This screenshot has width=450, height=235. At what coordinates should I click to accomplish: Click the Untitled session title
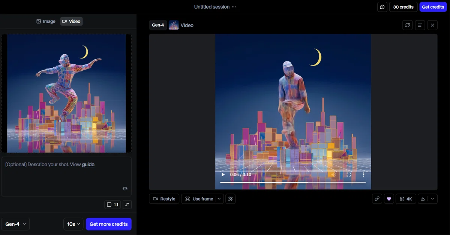(x=212, y=7)
